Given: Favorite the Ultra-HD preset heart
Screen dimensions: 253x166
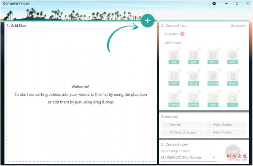Looking at the screenshot, I should click(219, 71).
